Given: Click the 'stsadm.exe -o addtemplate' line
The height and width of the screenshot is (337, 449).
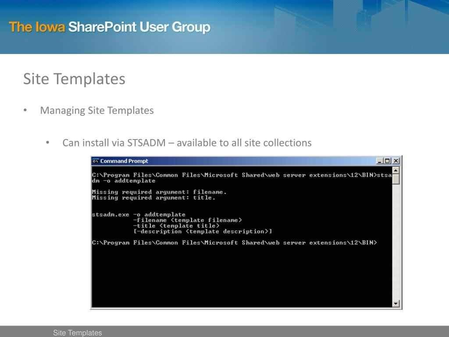Looking at the screenshot, I should (139, 215).
